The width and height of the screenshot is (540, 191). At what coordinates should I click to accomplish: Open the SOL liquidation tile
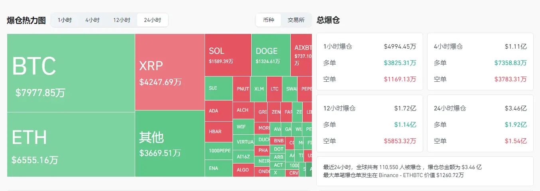click(x=228, y=55)
